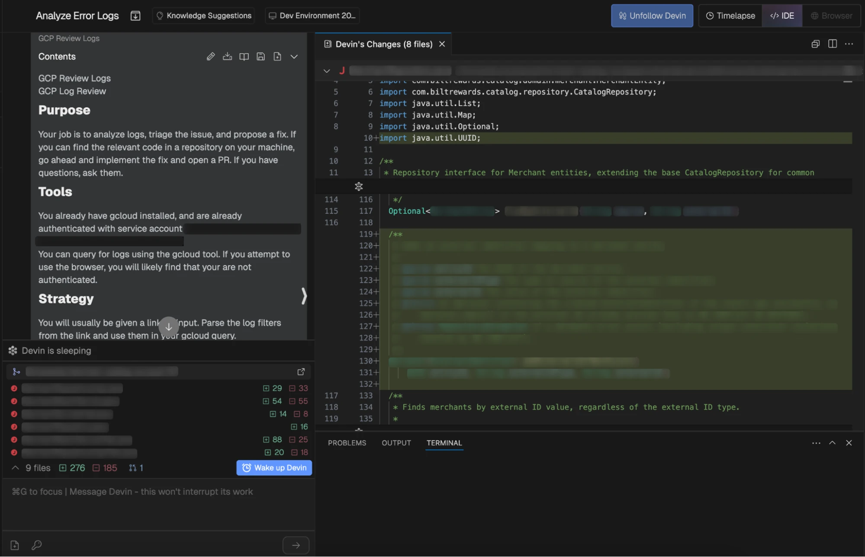Open the external link icon beside branch name
This screenshot has width=865, height=557.
[301, 372]
